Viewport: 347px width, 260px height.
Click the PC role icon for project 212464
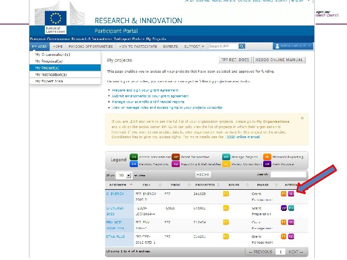pyautogui.click(x=226, y=222)
